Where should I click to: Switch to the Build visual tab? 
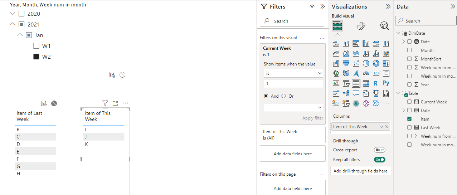click(x=337, y=26)
